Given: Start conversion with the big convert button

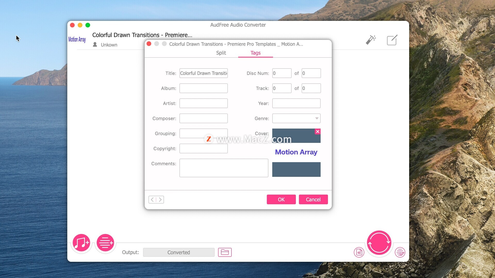Looking at the screenshot, I should pyautogui.click(x=379, y=243).
